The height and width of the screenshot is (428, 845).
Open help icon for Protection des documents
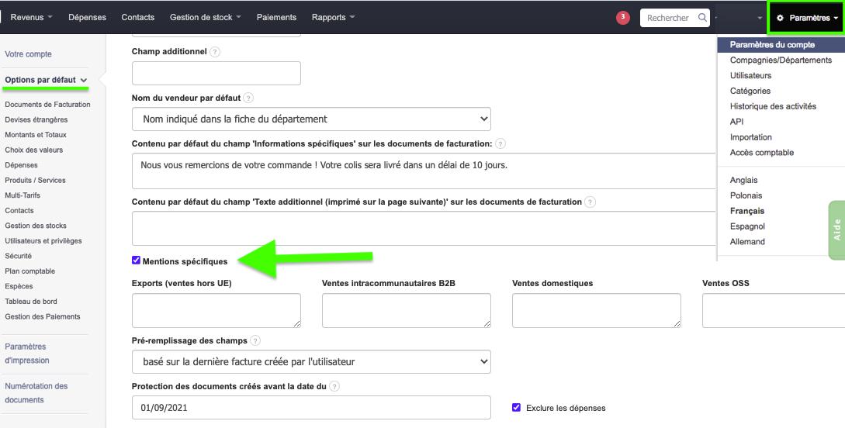pos(334,387)
